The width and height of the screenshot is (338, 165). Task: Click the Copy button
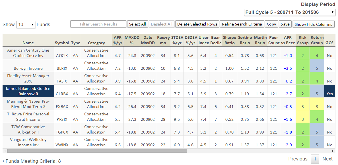(271, 24)
